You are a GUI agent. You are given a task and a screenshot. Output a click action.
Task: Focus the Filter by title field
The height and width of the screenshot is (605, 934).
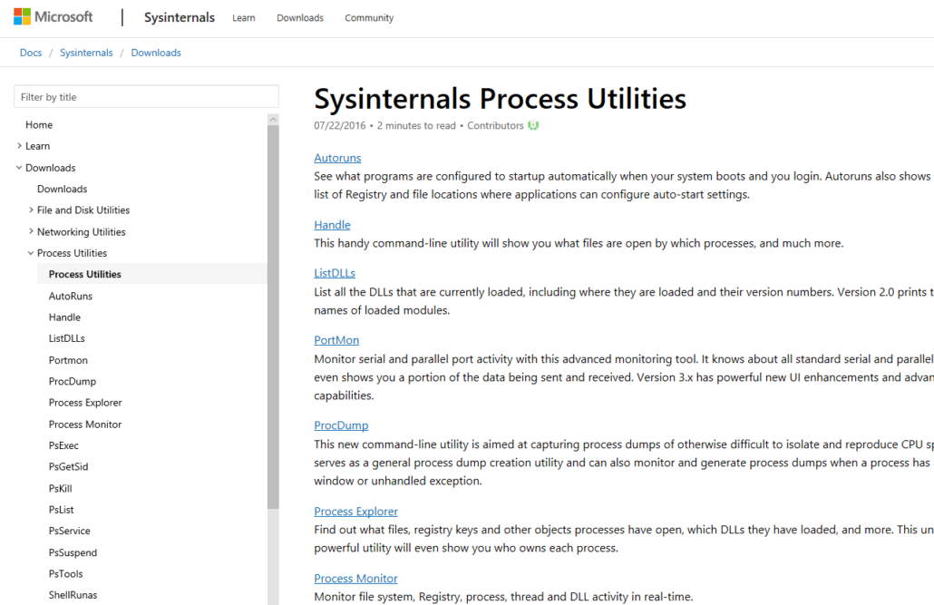146,96
